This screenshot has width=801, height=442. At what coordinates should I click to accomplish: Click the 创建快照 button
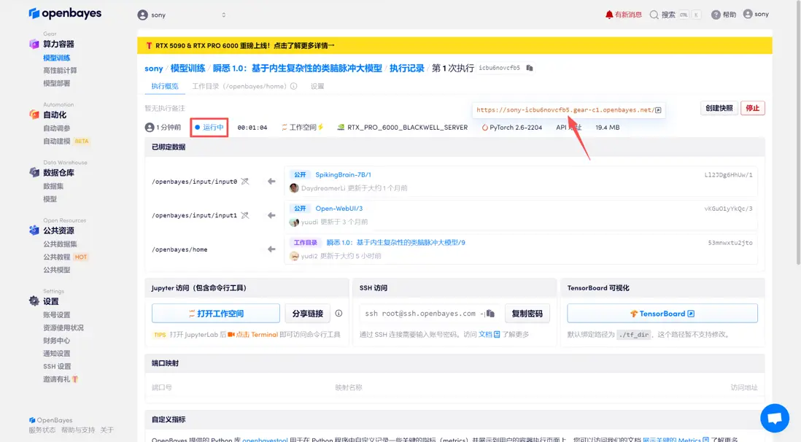[719, 108]
